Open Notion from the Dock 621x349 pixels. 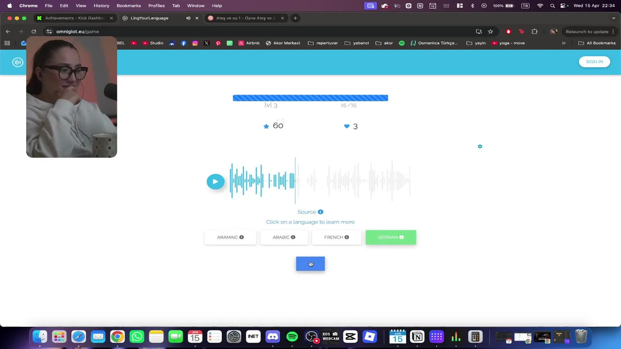tap(417, 336)
